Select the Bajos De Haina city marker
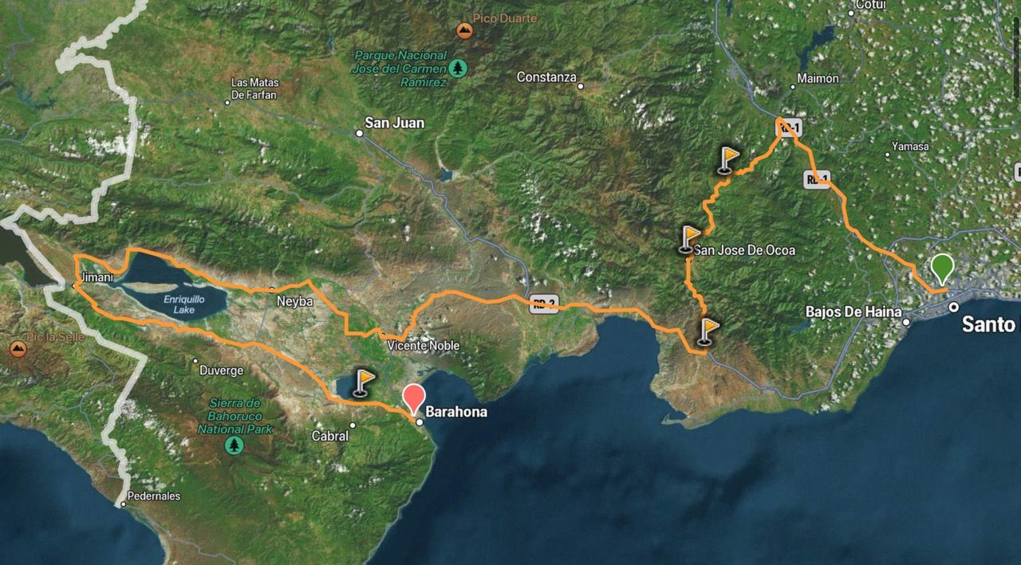 [x=906, y=323]
